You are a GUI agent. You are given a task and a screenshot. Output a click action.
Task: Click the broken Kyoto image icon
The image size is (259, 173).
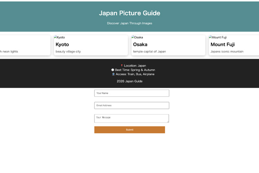point(55,37)
